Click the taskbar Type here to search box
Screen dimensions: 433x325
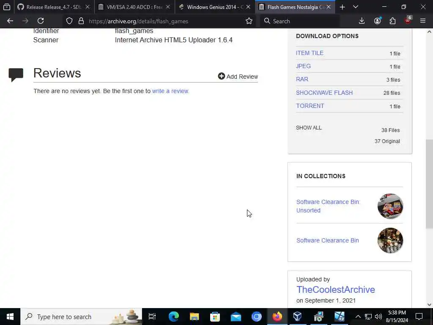(81, 317)
